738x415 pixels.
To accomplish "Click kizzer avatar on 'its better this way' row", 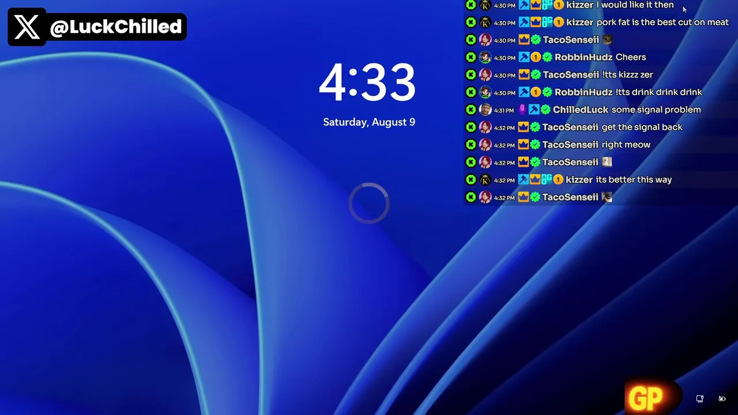I will click(x=485, y=180).
